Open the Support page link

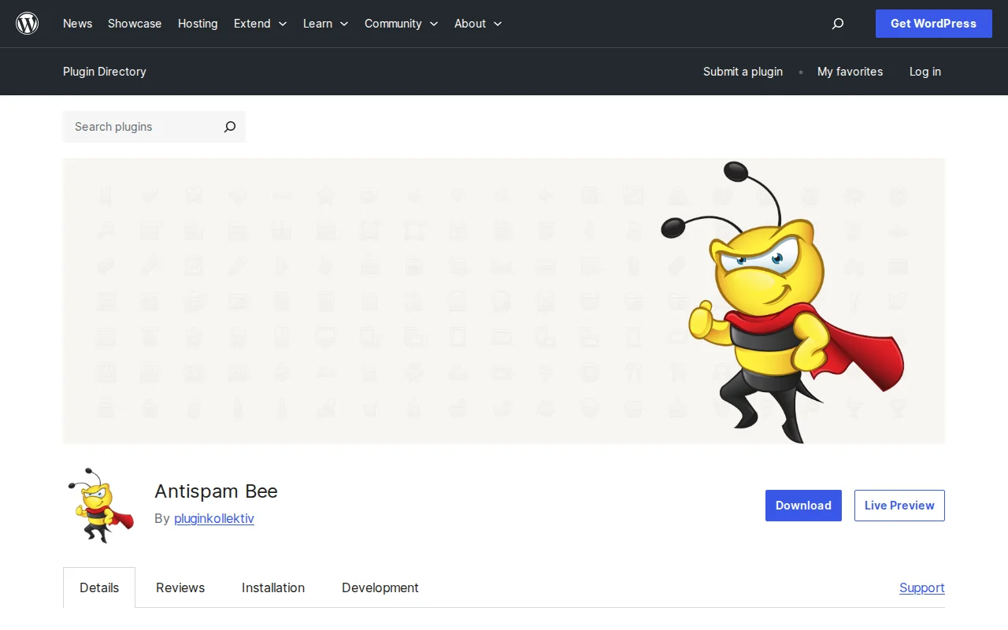[x=921, y=587]
